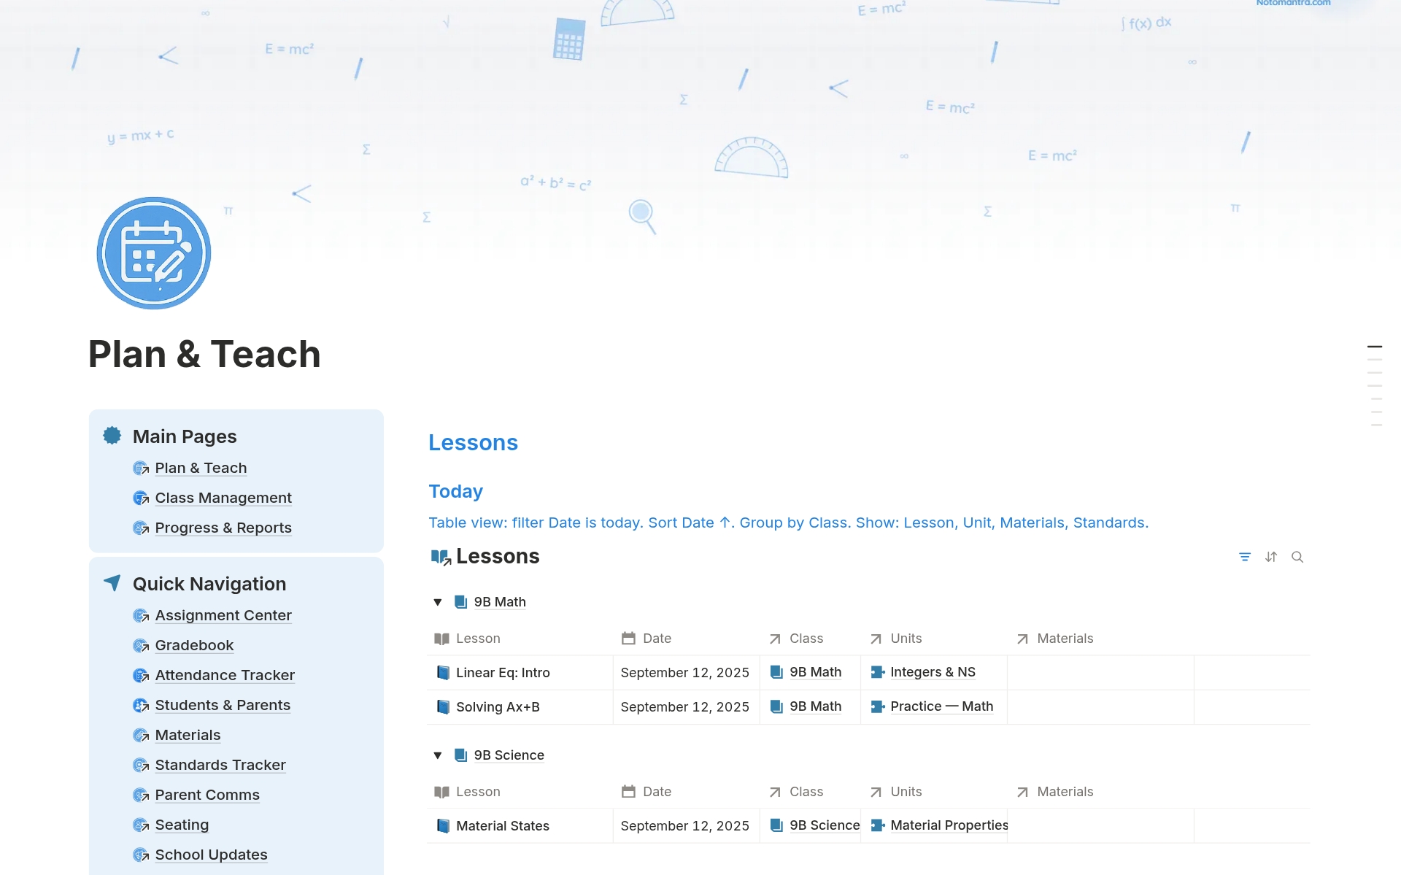The image size is (1401, 875).
Task: Click the sort arrows icon in Lessons database
Action: point(1271,557)
